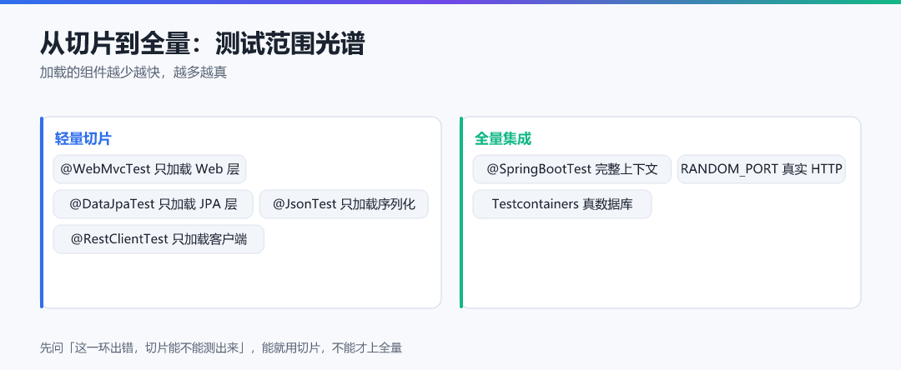Select the @DataJpaTest 只加载 JPA 层 chip

[x=153, y=204]
